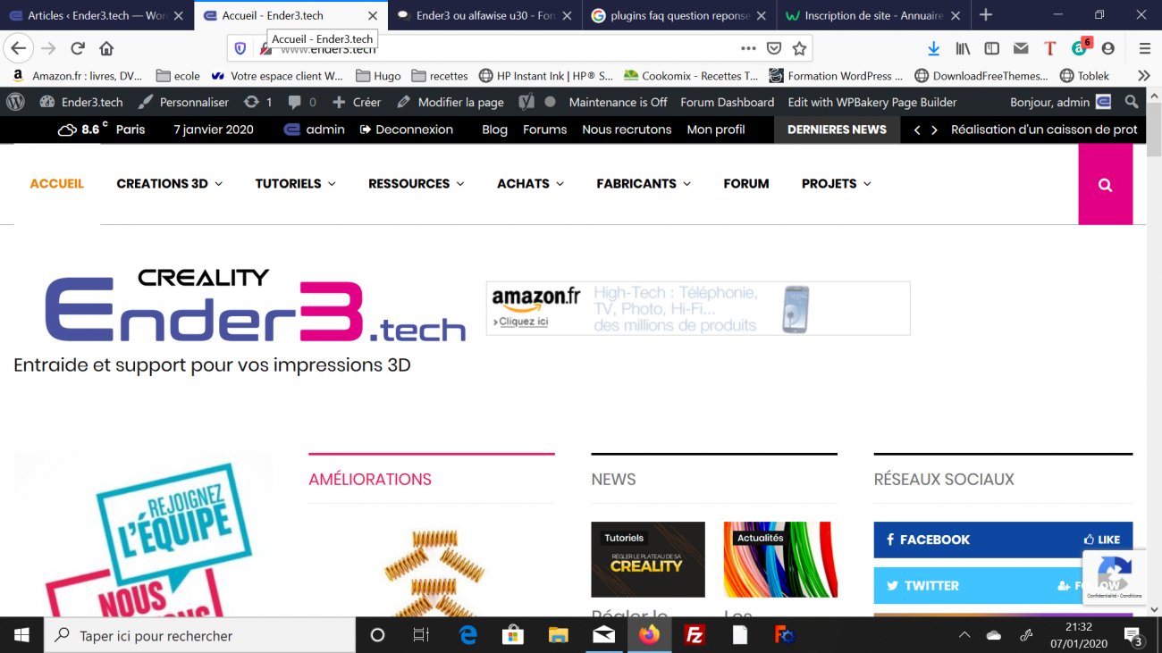This screenshot has width=1162, height=653.
Task: Open the Mail app from taskbar
Action: coord(603,635)
